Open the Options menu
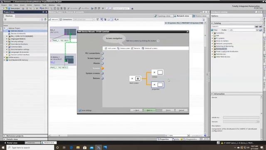Viewport: 266px width, 150px height. (37, 5)
